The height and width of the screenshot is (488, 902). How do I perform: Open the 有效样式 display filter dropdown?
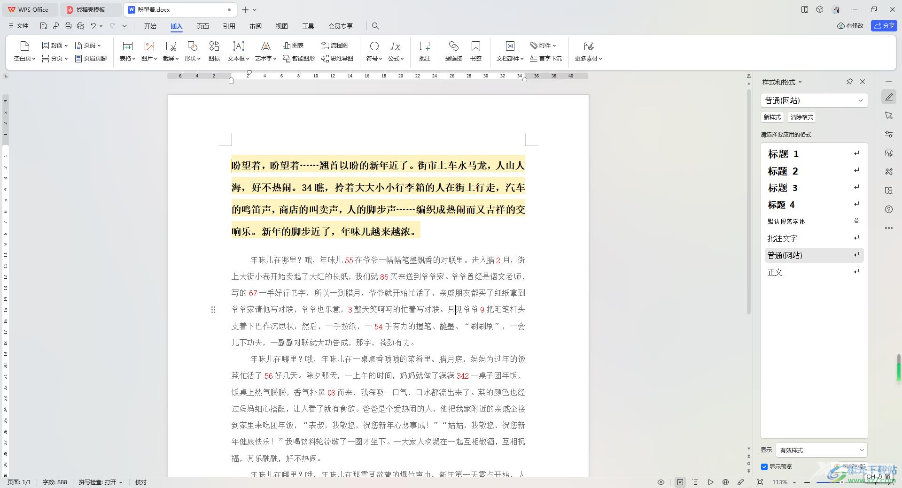coord(822,450)
